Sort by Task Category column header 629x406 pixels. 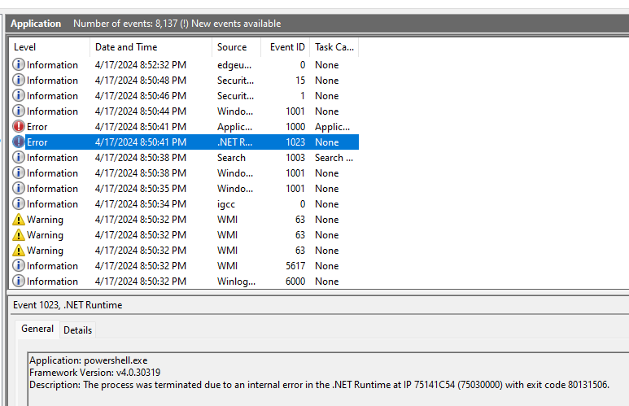pyautogui.click(x=334, y=47)
